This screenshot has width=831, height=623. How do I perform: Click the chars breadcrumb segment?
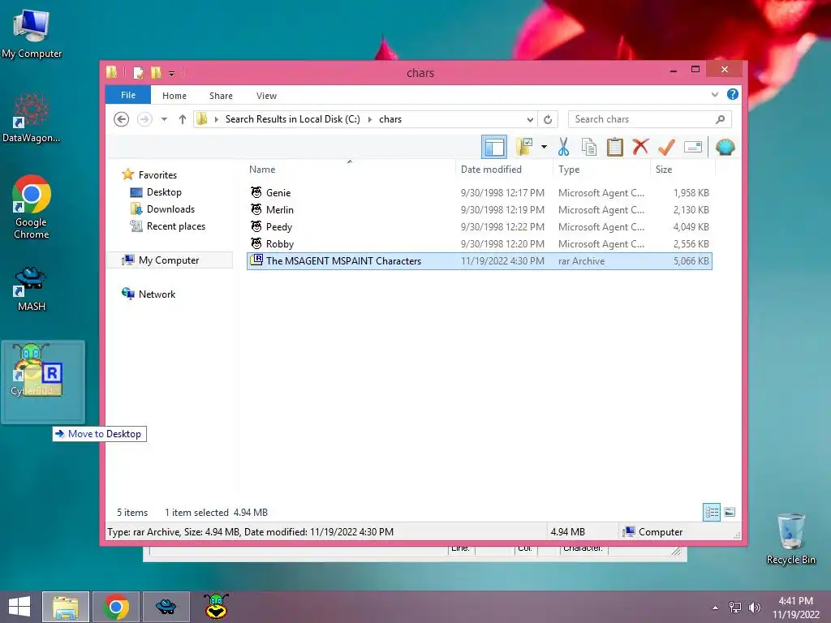click(x=390, y=119)
